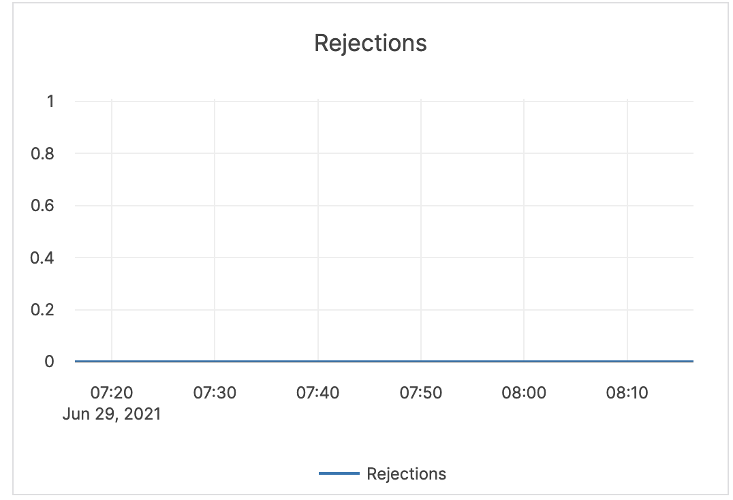Click the data line at the 08:00 gridline
Screen dimensions: 733x500
tap(524, 361)
